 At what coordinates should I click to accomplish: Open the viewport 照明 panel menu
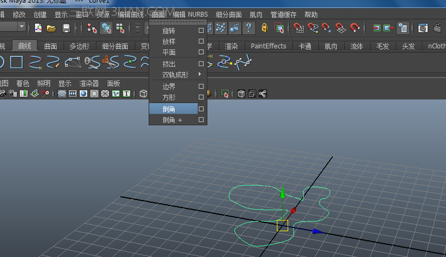tap(44, 83)
